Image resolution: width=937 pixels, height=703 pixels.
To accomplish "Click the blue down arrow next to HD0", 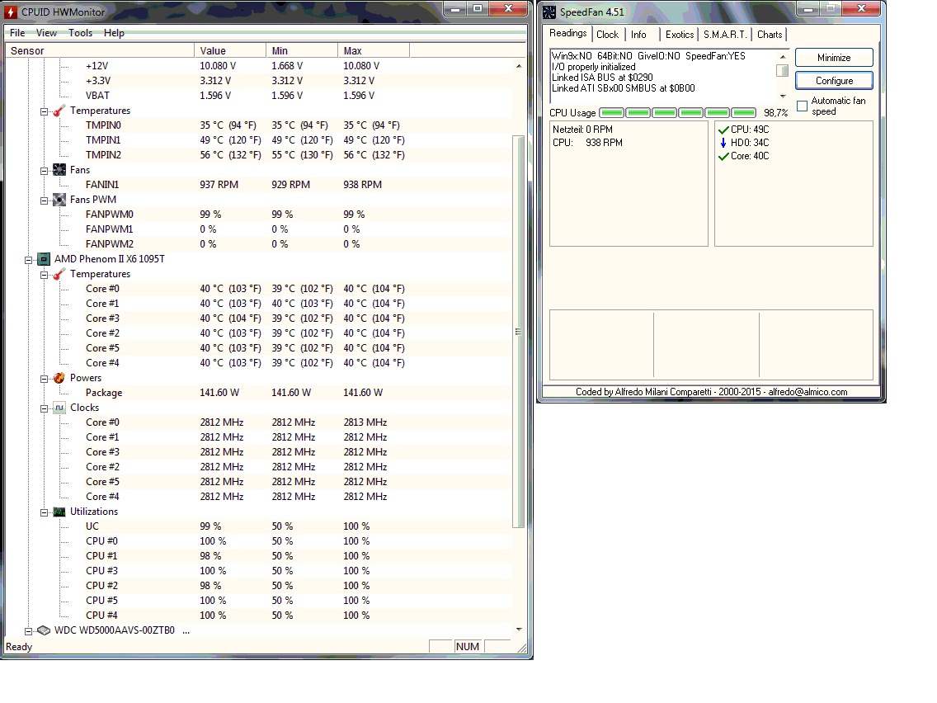I will [723, 143].
